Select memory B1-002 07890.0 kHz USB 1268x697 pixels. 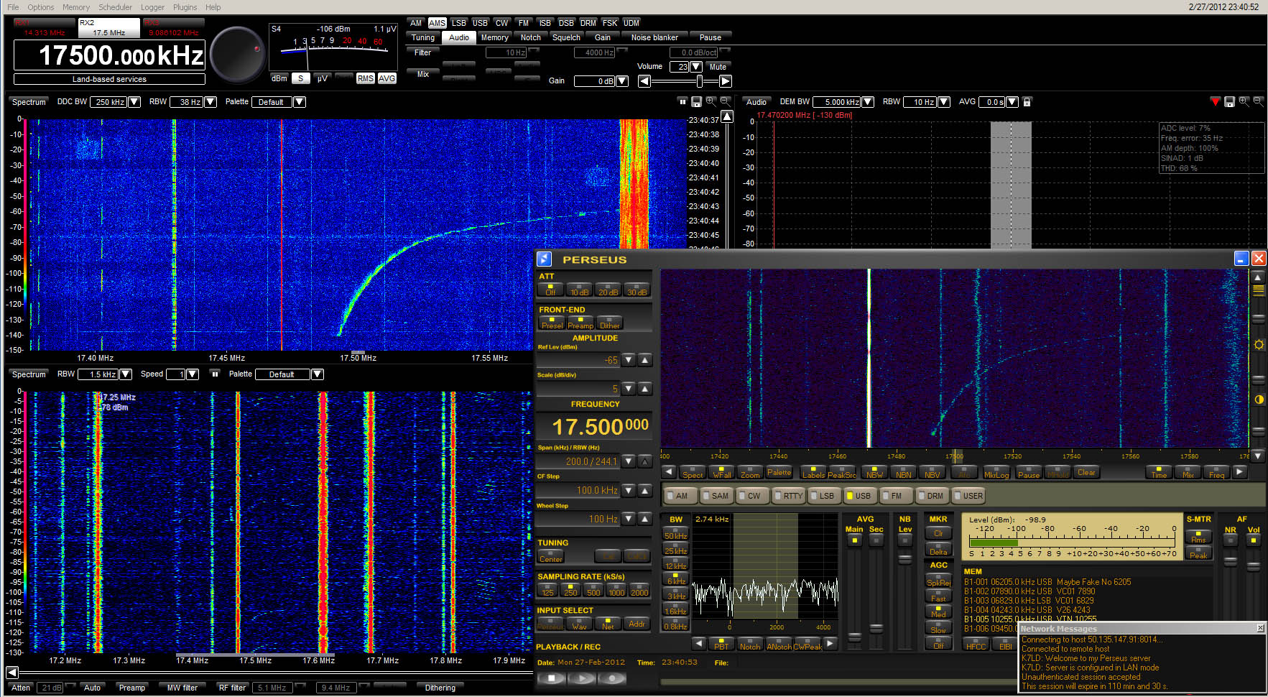click(x=1029, y=591)
